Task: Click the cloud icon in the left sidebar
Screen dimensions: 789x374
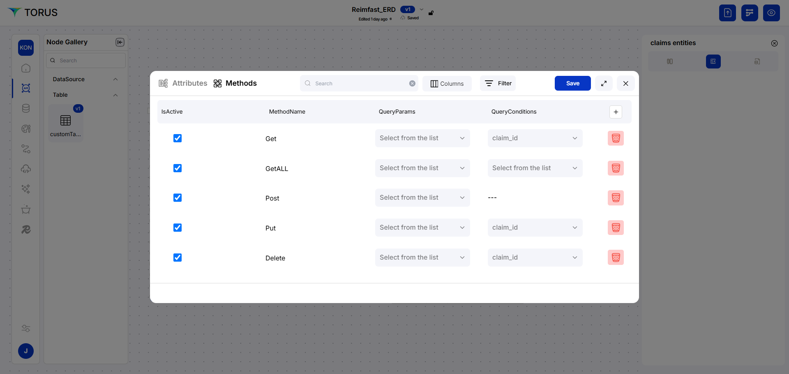Action: tap(26, 169)
